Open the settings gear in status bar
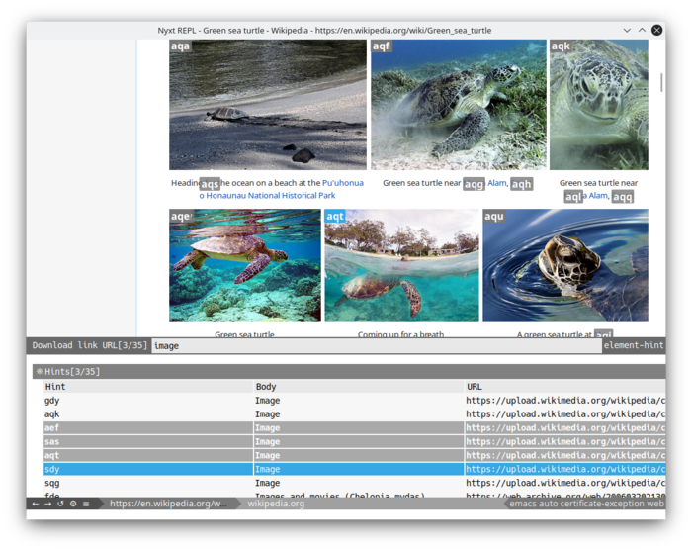Screen dimensions: 692x551 [x=72, y=504]
